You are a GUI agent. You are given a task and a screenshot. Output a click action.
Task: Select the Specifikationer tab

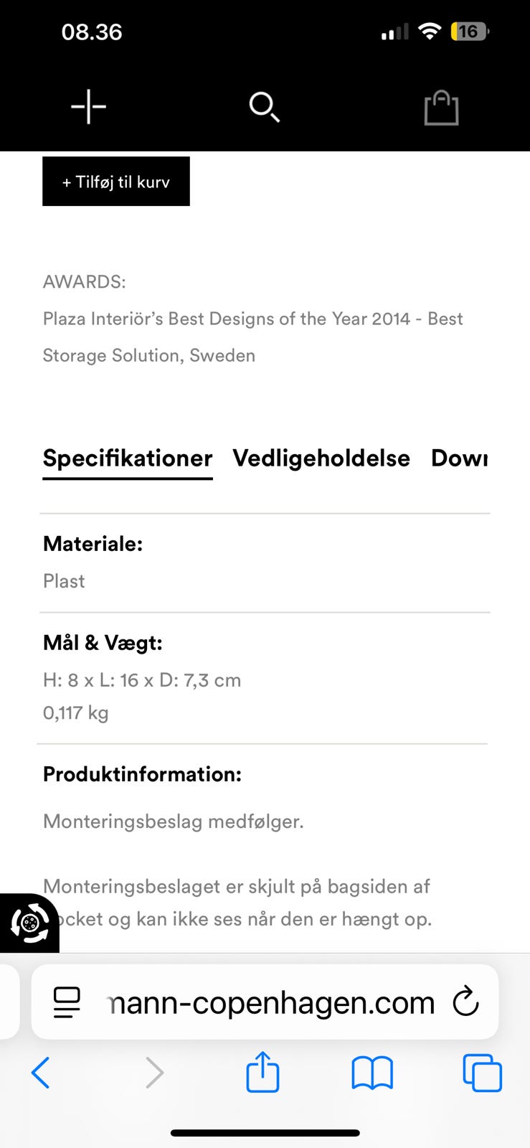[x=128, y=458]
